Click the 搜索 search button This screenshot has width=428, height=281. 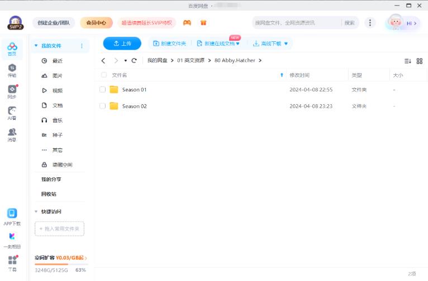coord(349,23)
